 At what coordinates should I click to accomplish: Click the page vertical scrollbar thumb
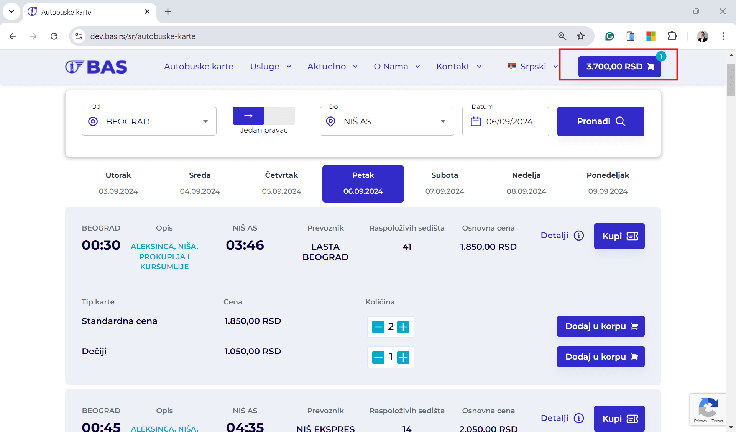731,80
